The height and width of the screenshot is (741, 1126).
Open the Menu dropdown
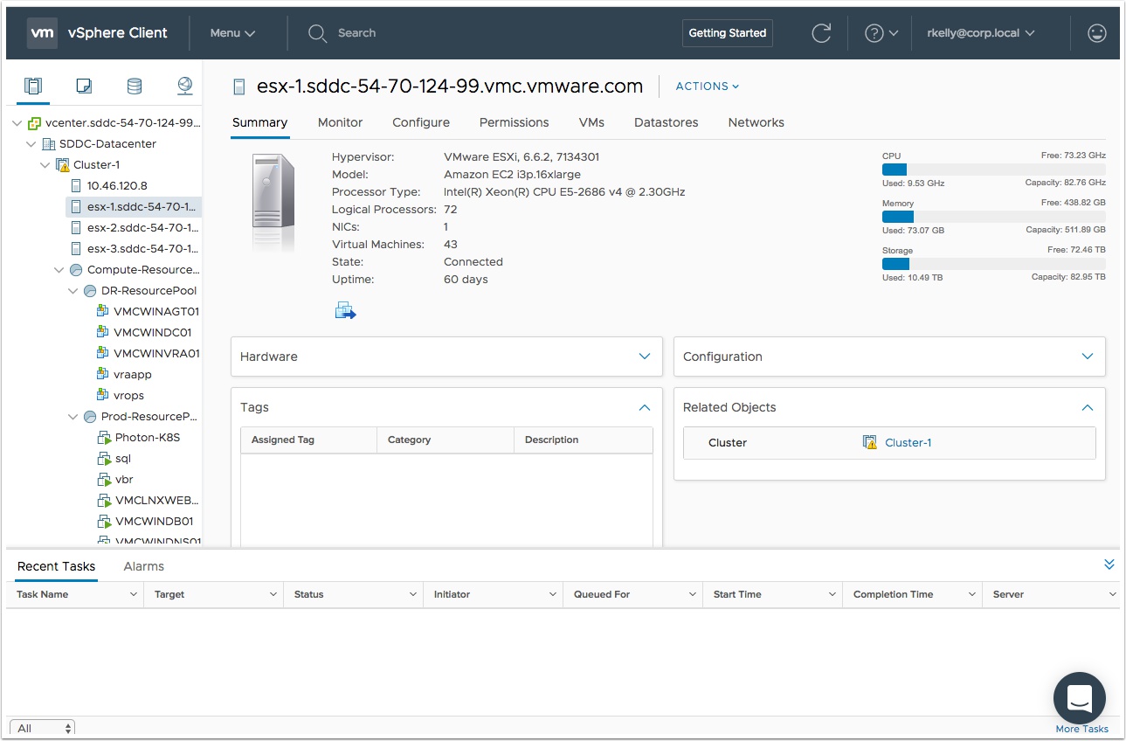[x=232, y=33]
